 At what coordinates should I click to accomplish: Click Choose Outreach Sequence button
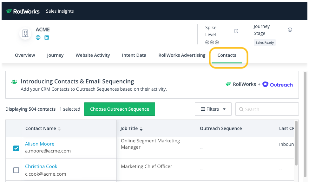[x=119, y=109]
